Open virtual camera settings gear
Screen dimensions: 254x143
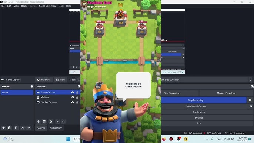(251, 106)
